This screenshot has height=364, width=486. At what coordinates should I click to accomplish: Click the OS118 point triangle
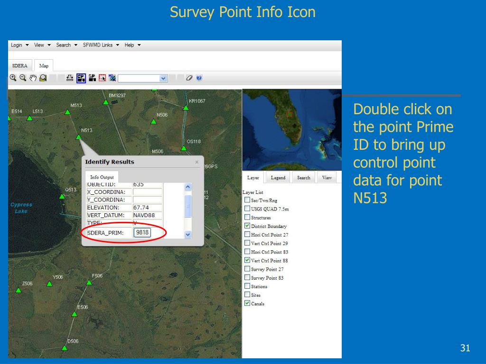point(184,148)
